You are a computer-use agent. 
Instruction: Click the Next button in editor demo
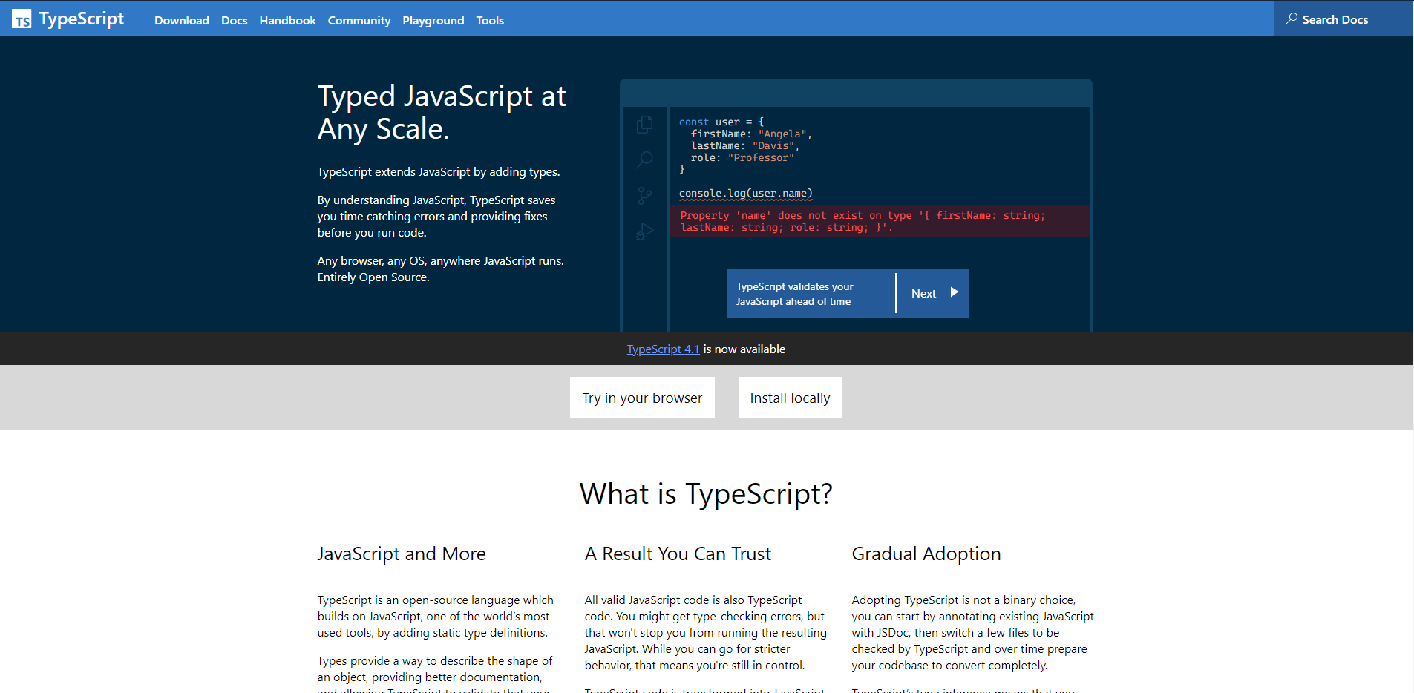tap(932, 293)
